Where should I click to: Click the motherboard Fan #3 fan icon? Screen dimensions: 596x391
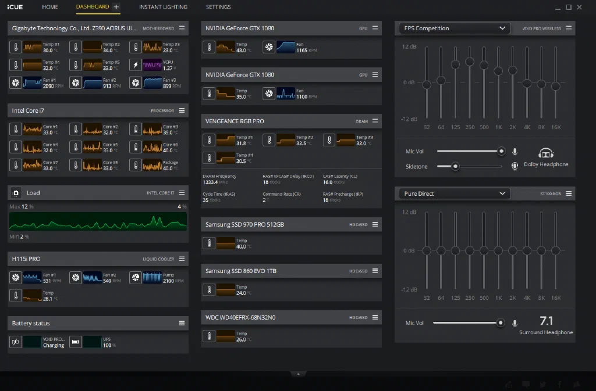pos(136,82)
